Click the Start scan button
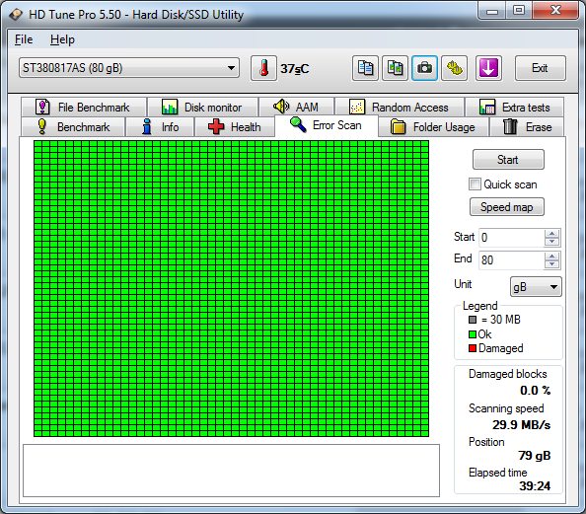Screen dimensions: 586x514 pyautogui.click(x=508, y=160)
